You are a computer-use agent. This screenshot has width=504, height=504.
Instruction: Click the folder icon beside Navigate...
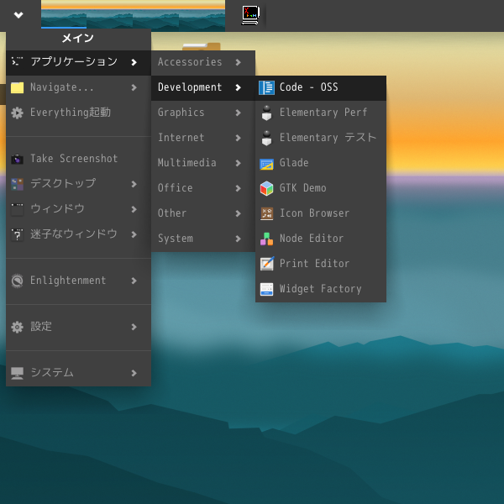(x=17, y=87)
